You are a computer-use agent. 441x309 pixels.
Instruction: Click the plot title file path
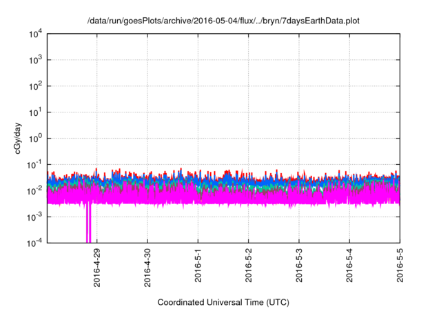click(x=223, y=21)
